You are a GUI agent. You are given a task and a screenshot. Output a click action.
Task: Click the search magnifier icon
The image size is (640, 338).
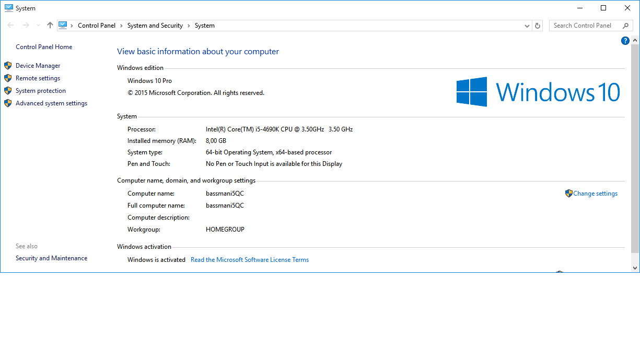point(625,26)
